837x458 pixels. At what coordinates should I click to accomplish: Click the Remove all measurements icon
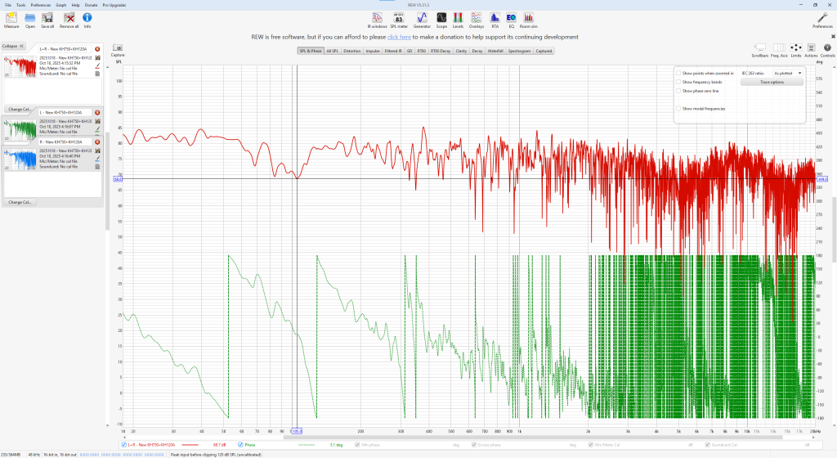(x=69, y=18)
